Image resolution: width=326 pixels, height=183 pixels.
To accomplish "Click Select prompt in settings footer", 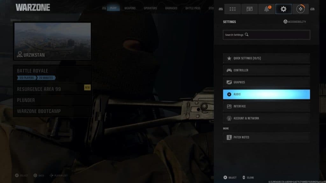I will pos(230,178).
